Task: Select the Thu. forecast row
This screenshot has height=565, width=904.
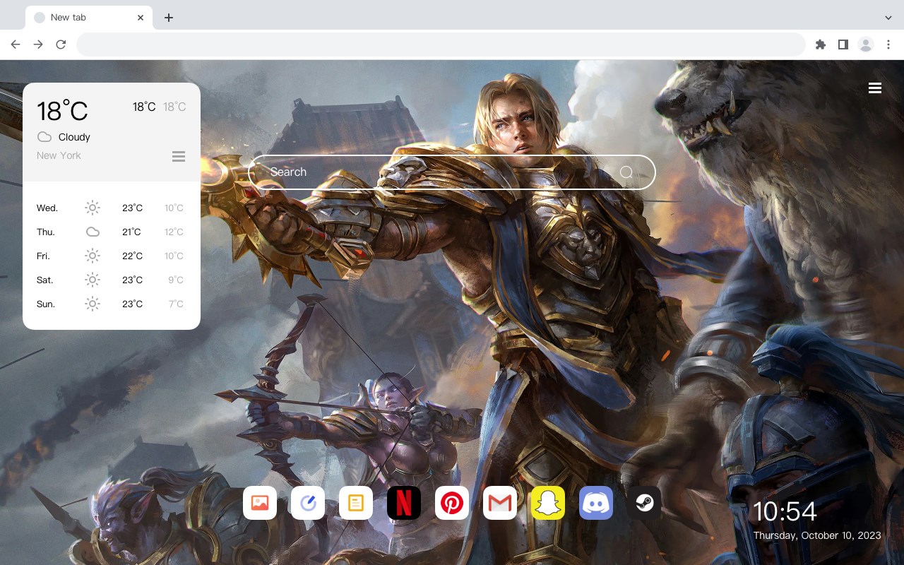Action: (x=112, y=232)
